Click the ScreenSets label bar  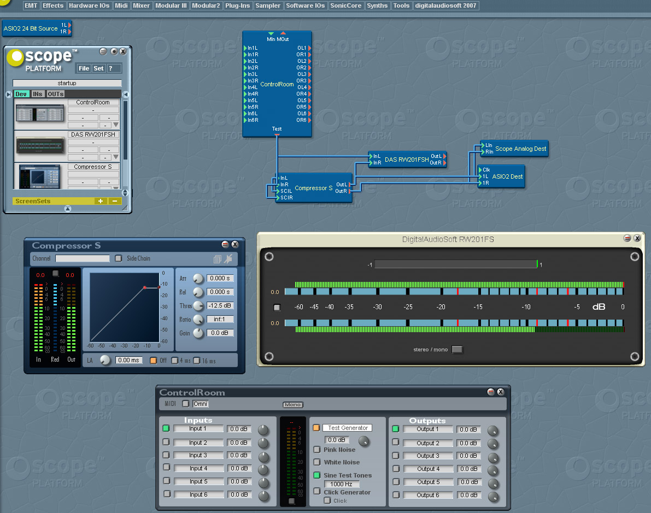tap(54, 201)
